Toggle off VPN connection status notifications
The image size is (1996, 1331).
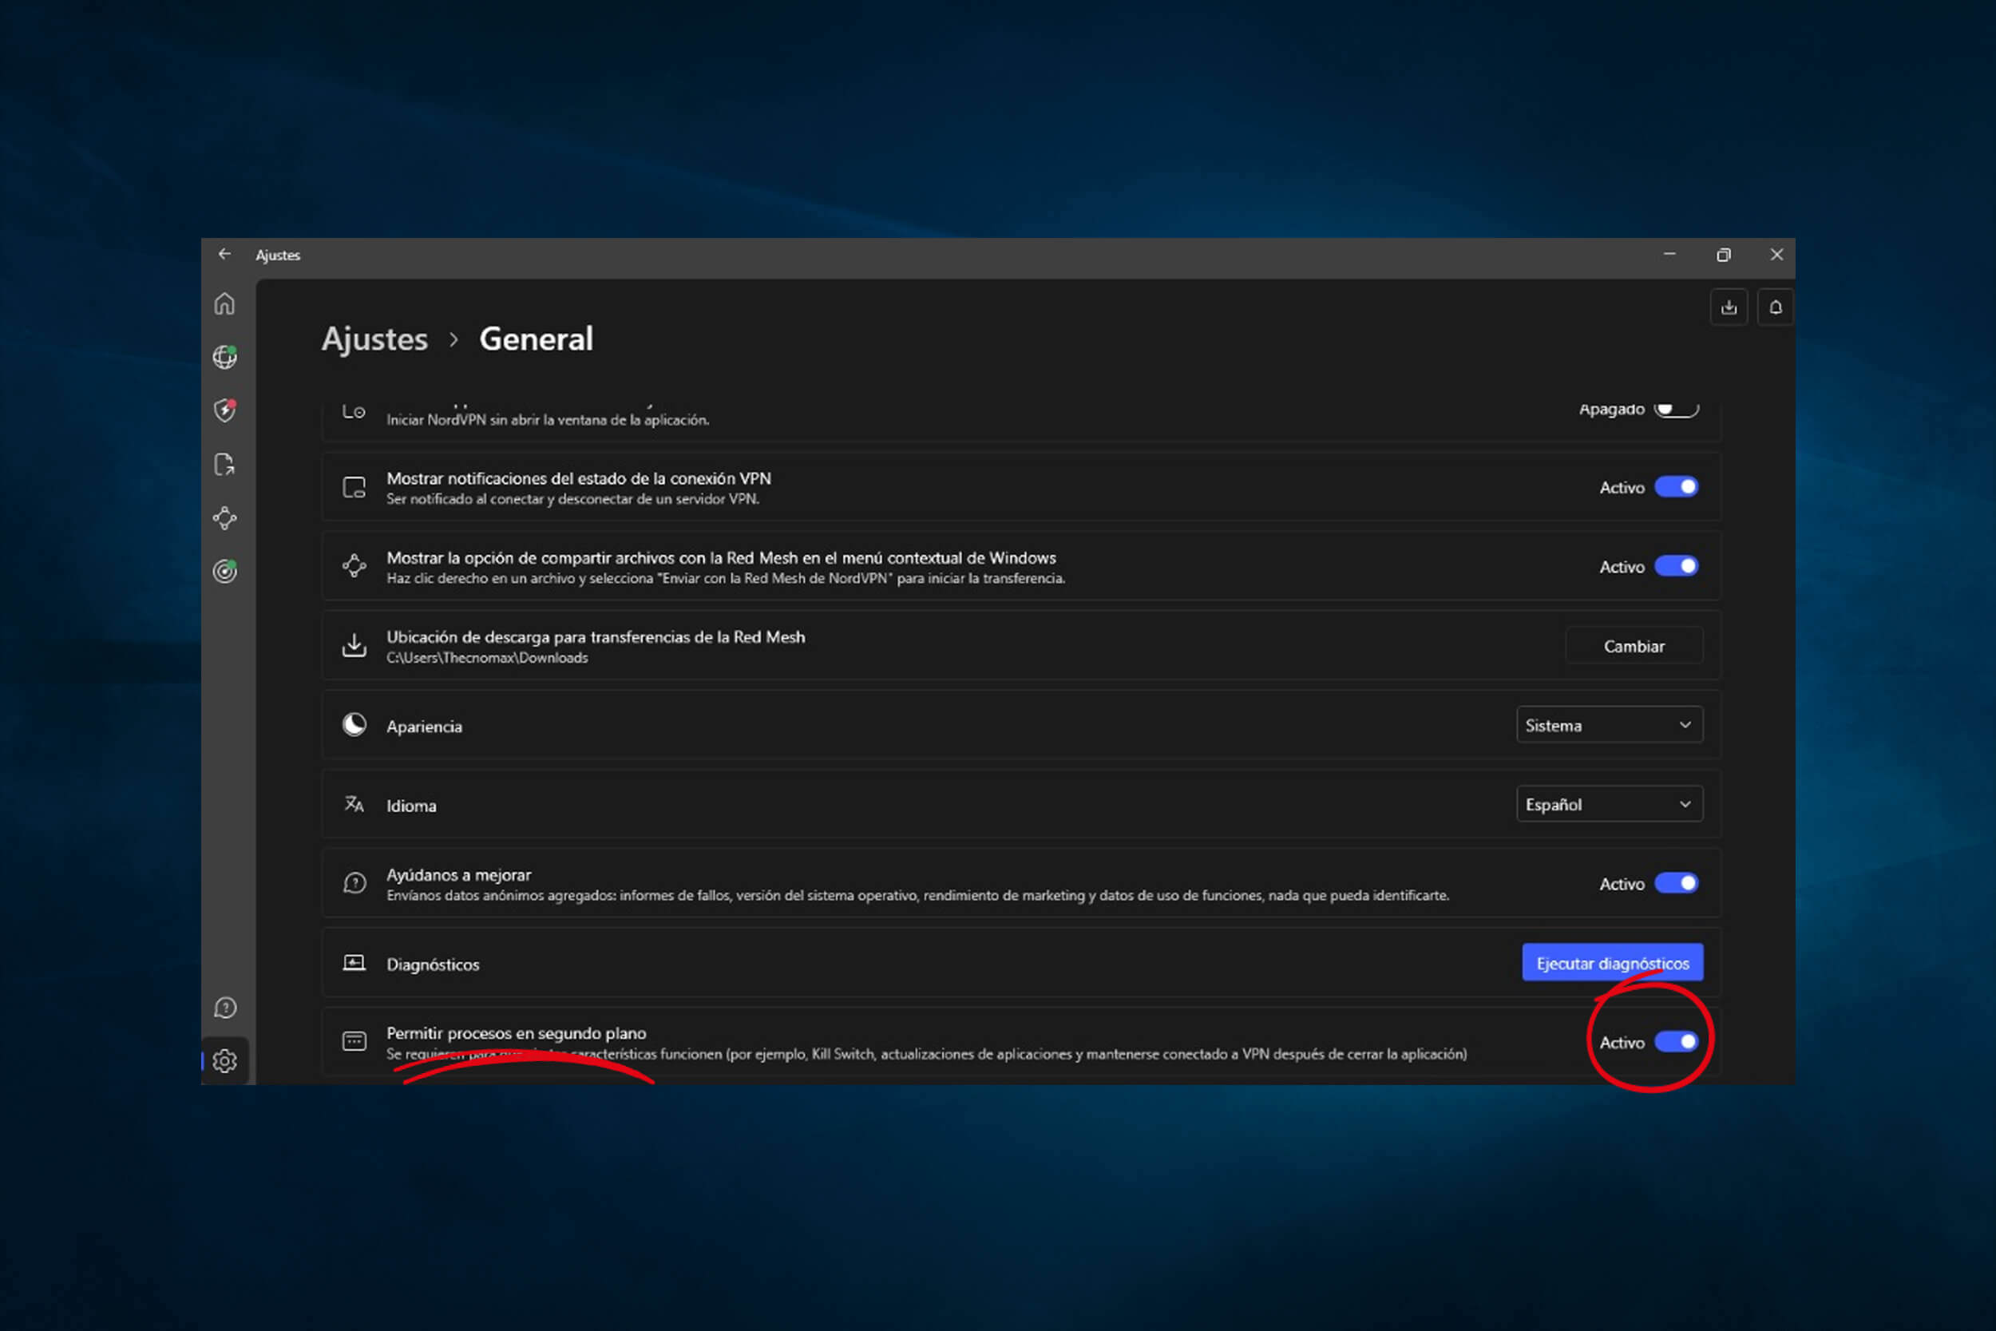click(1676, 487)
